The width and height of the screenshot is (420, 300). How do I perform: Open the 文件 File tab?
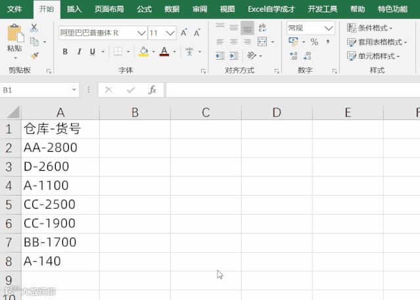(14, 9)
